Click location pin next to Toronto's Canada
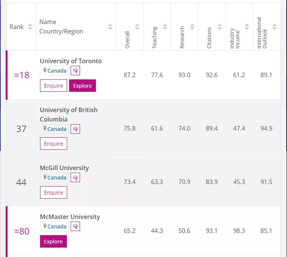Image resolution: width=287 pixels, height=257 pixels. coord(45,70)
